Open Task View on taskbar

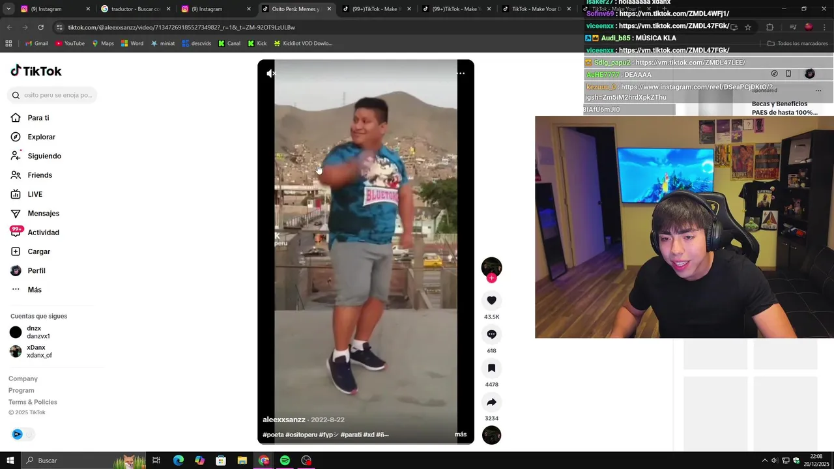[156, 461]
